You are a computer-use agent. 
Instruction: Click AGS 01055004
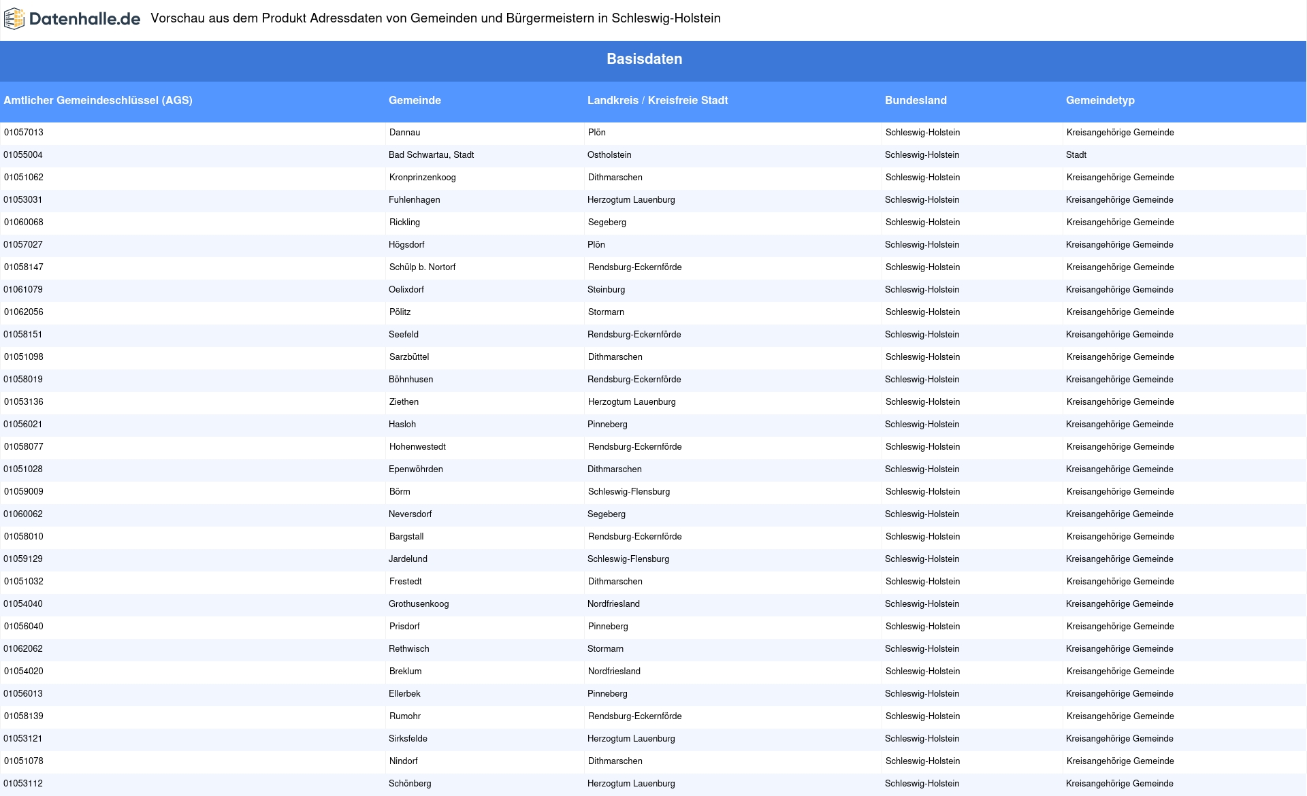pos(23,155)
